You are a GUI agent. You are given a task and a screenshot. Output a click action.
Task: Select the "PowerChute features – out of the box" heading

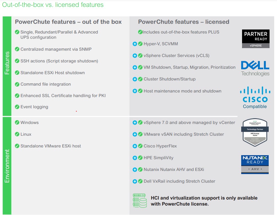click(68, 22)
